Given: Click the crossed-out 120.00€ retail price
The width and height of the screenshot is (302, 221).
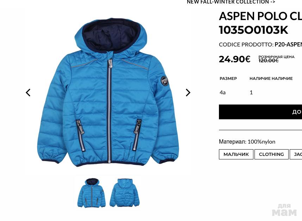Looking at the screenshot, I should pyautogui.click(x=269, y=61).
